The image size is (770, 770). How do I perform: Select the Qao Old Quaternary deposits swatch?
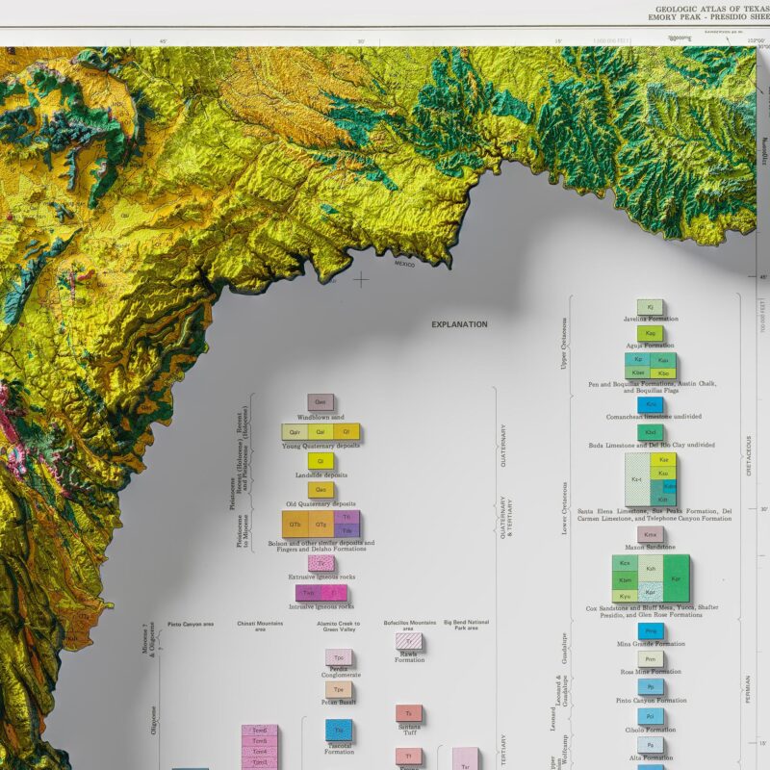pos(321,490)
